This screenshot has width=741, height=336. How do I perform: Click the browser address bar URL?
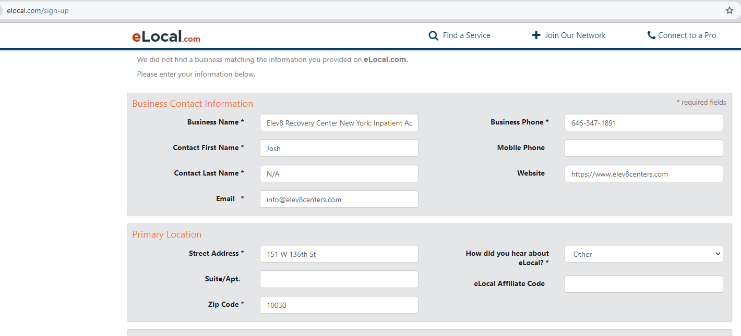click(x=38, y=10)
